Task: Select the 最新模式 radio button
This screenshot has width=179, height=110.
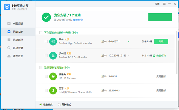Action: pyautogui.click(x=59, y=105)
